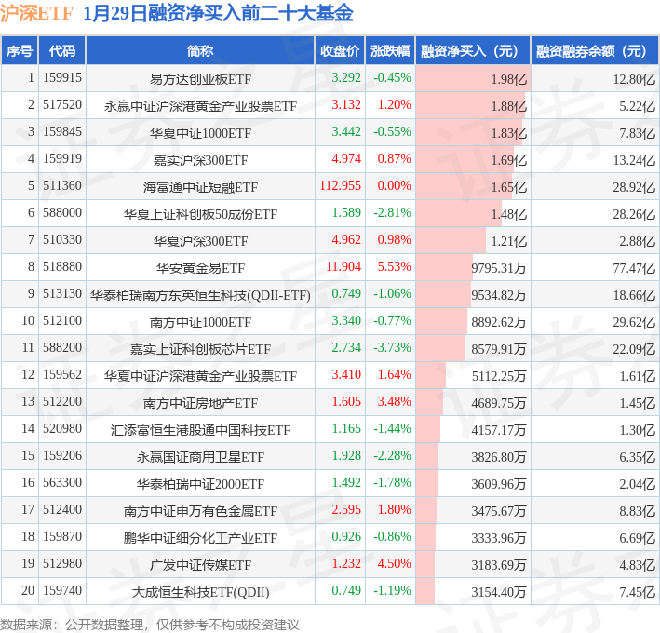Click 华夏中证沪深港黄金产业股票ETF name
The width and height of the screenshot is (660, 633).
(x=200, y=376)
